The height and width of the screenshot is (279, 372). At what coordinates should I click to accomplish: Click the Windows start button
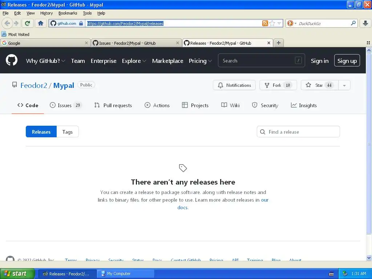click(x=17, y=274)
